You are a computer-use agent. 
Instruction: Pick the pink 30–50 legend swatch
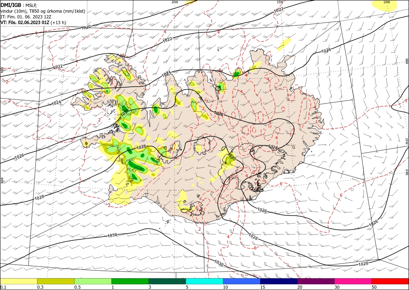(353, 281)
